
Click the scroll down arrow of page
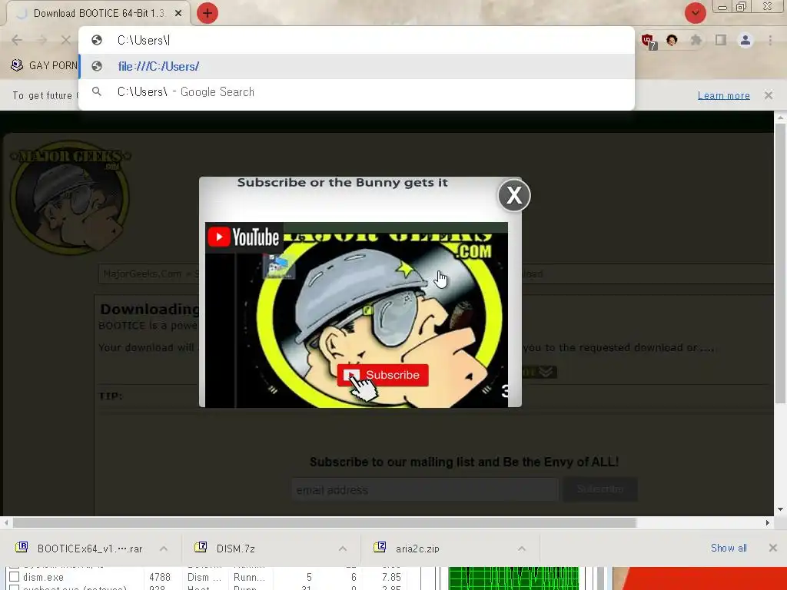tap(780, 509)
